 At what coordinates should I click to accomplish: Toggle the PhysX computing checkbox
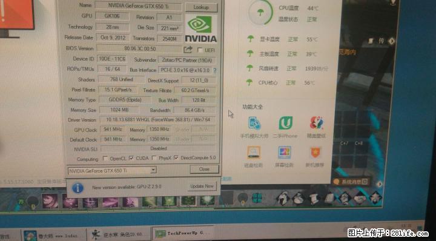(x=154, y=158)
